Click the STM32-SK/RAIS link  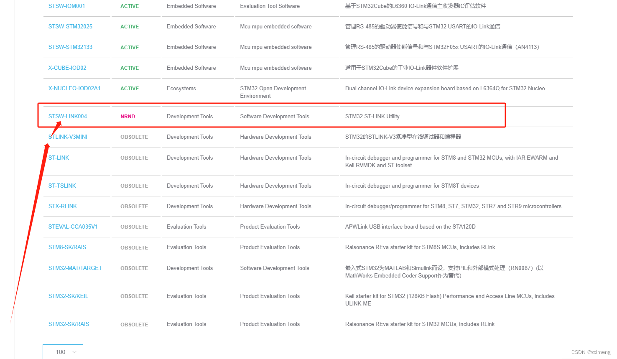69,324
